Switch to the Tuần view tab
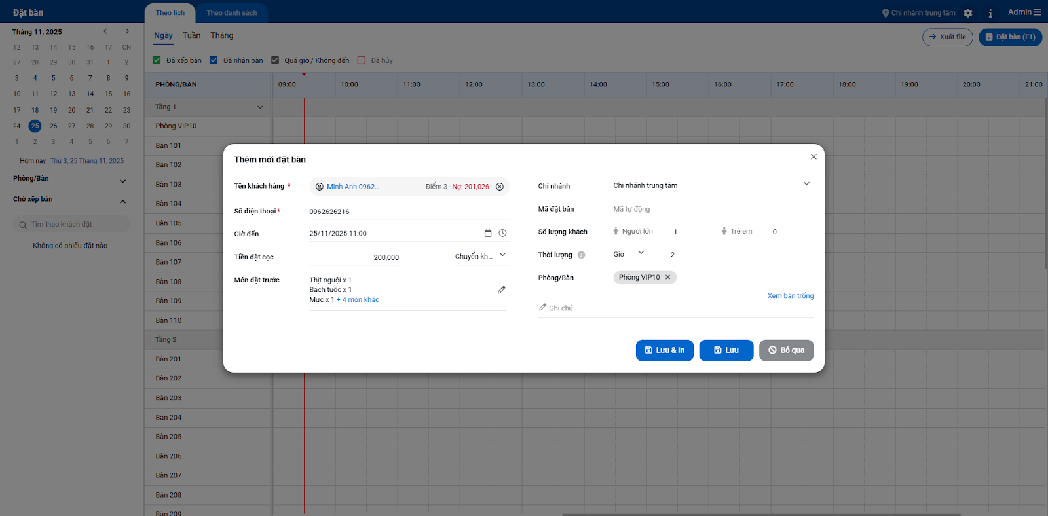Image resolution: width=1048 pixels, height=516 pixels. (191, 35)
